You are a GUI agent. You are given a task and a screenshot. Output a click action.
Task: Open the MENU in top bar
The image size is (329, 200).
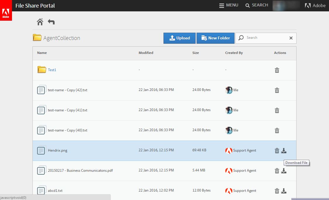tap(229, 5)
